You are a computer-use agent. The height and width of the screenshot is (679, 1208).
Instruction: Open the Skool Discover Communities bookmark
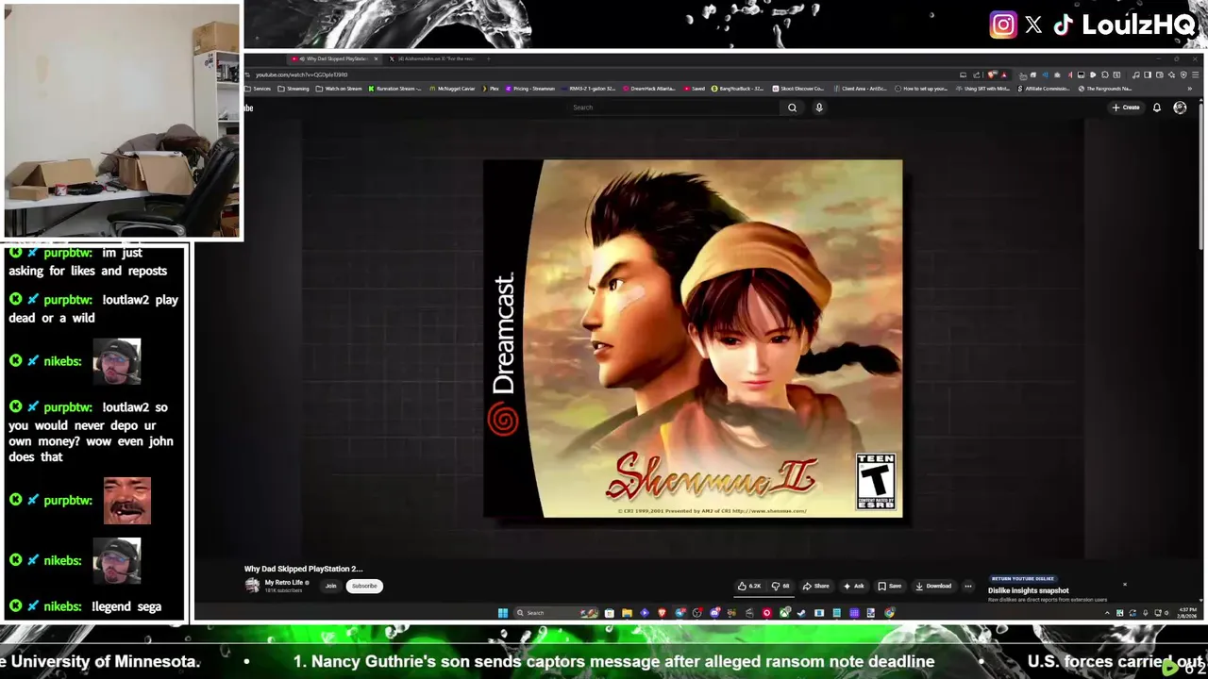click(797, 89)
